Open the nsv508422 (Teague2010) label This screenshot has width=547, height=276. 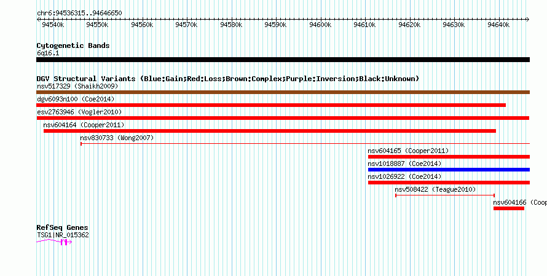[x=435, y=189]
